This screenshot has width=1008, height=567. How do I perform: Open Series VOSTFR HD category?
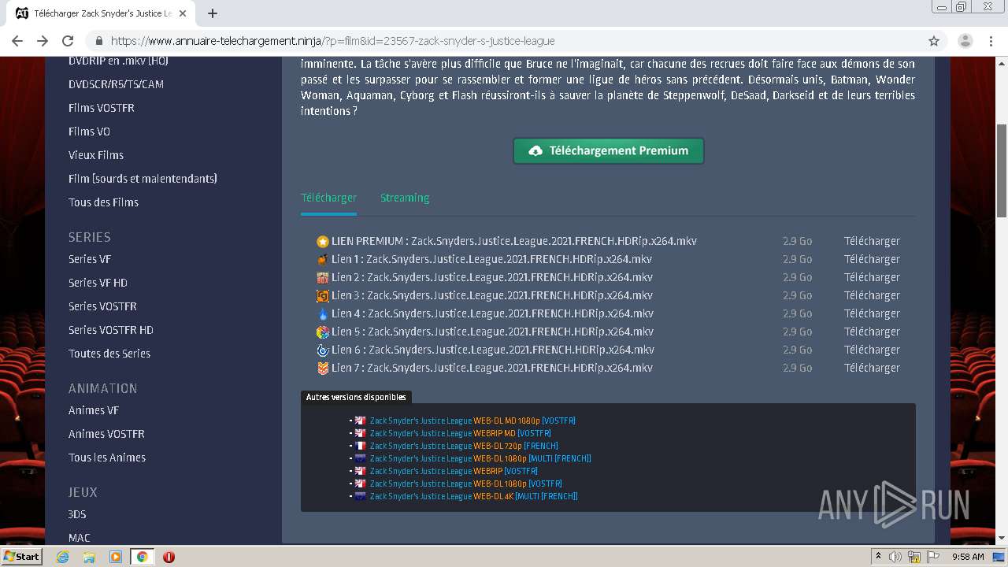[111, 330]
